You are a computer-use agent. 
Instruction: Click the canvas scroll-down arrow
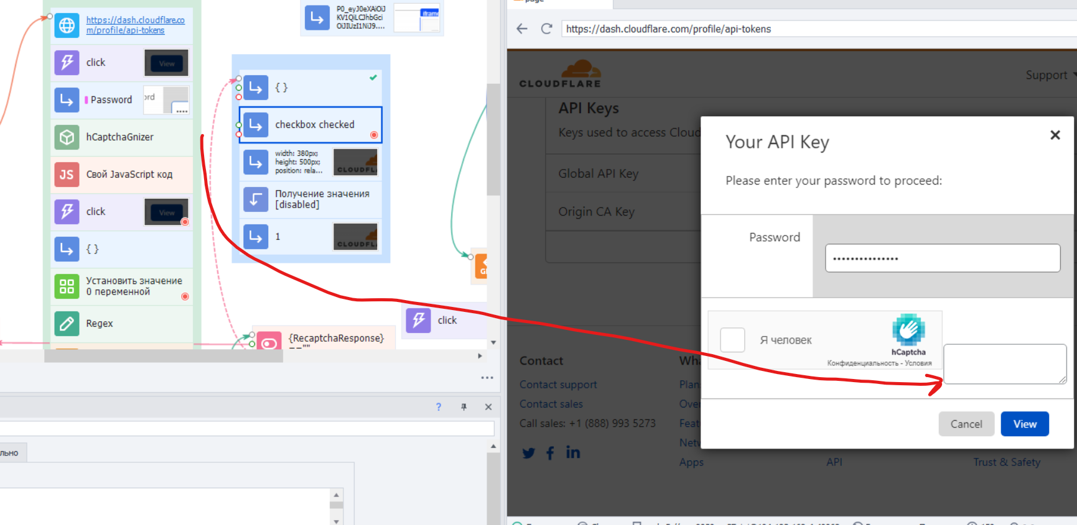click(493, 342)
